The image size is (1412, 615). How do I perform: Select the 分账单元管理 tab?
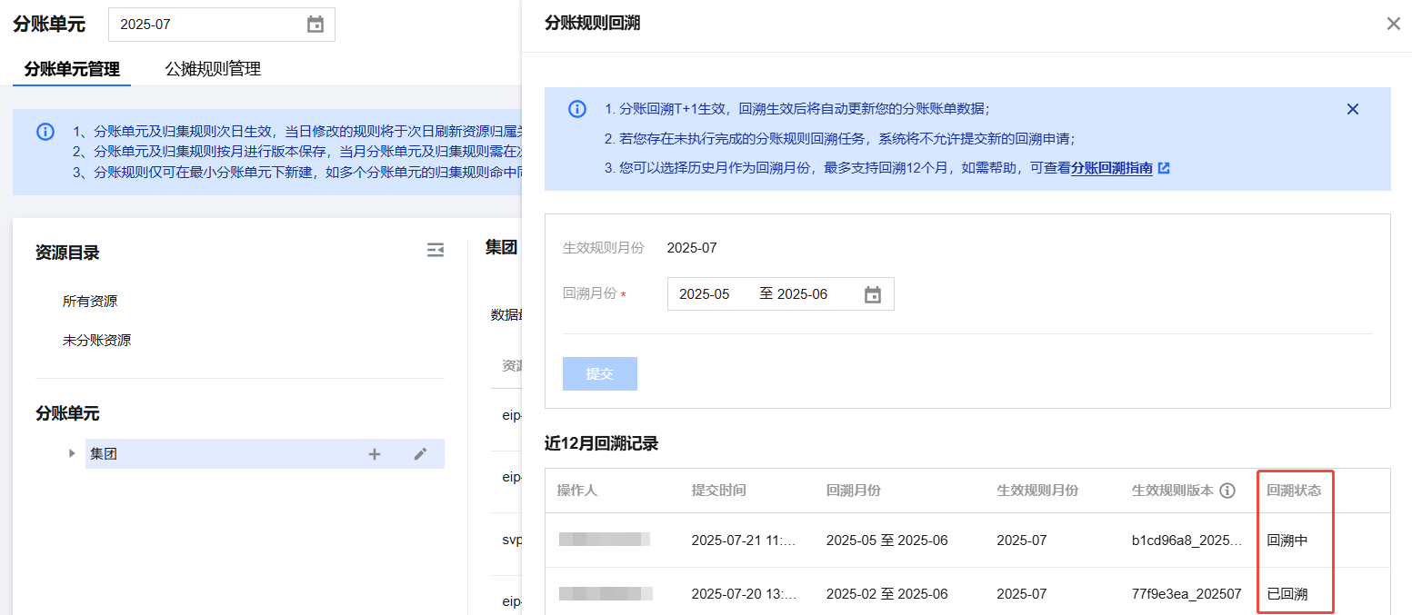pos(72,69)
